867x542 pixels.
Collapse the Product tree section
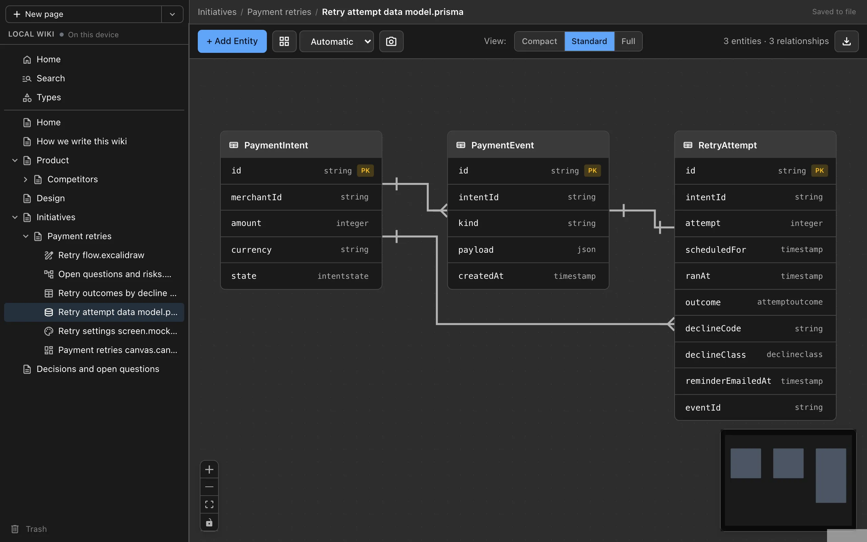15,160
